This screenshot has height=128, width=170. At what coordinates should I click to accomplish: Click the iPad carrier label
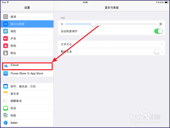point(4,2)
